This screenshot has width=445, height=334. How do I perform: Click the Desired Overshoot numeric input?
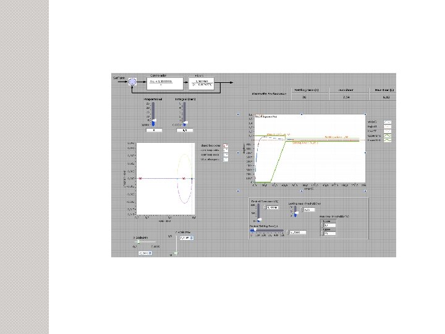click(273, 208)
